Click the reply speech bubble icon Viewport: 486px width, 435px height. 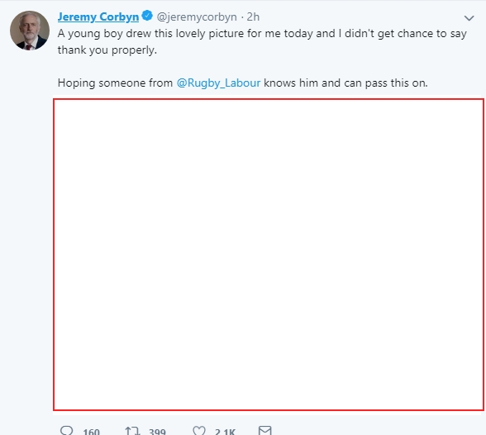[x=67, y=431]
